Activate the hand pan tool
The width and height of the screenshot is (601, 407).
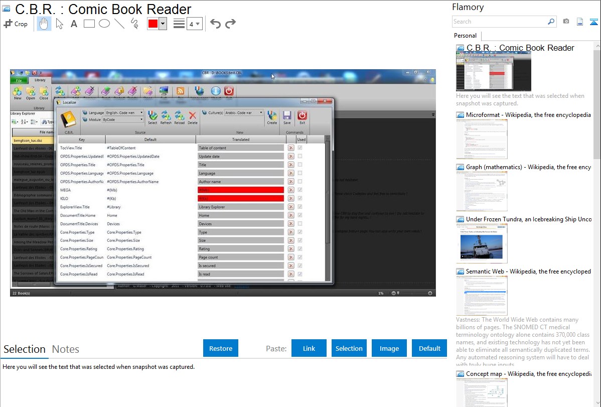pos(44,24)
